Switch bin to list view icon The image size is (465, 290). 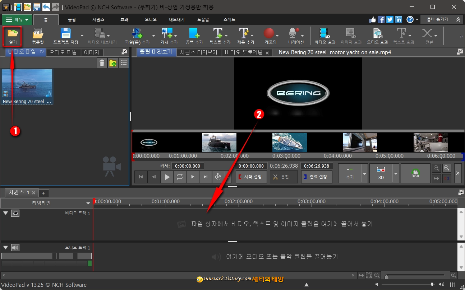point(124,63)
